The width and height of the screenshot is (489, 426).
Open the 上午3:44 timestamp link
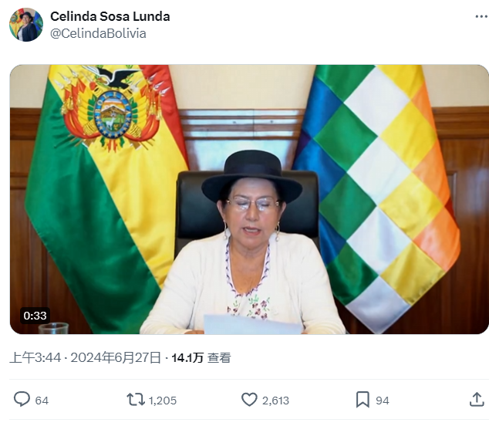tap(35, 357)
